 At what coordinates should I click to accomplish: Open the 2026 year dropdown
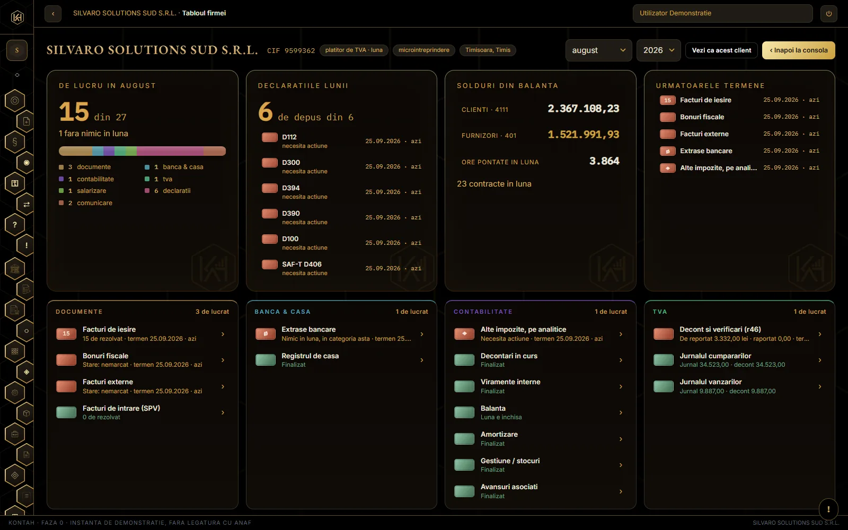coord(659,50)
